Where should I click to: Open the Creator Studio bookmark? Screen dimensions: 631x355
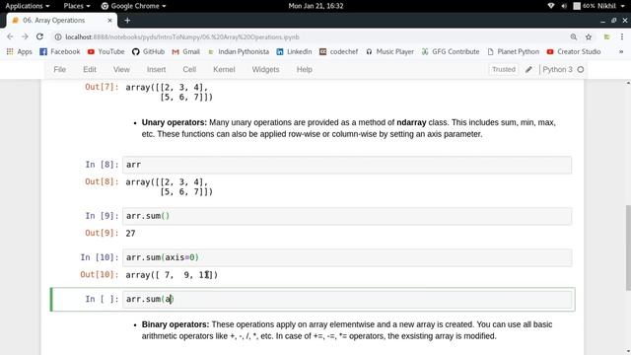pos(574,51)
